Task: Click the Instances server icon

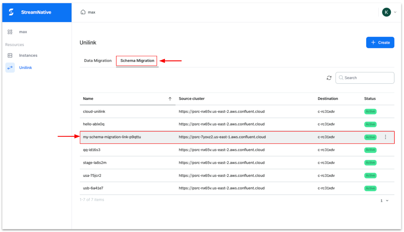Action: click(x=10, y=55)
